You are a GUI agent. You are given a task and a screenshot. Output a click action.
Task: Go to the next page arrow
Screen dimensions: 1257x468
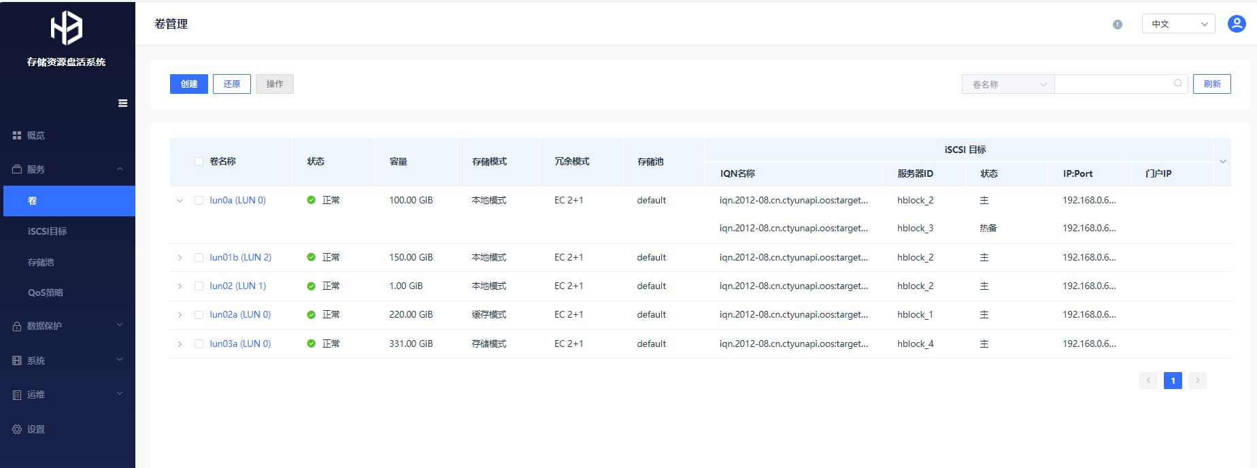(x=1197, y=380)
